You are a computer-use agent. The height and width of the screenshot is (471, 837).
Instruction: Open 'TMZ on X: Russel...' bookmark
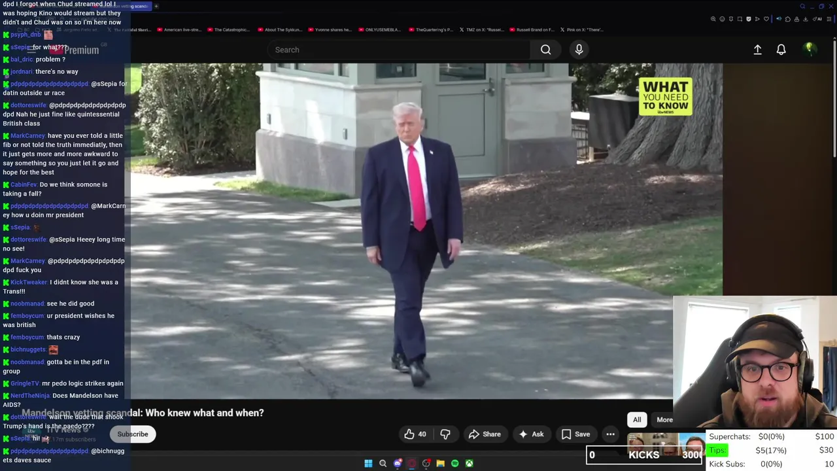click(481, 29)
